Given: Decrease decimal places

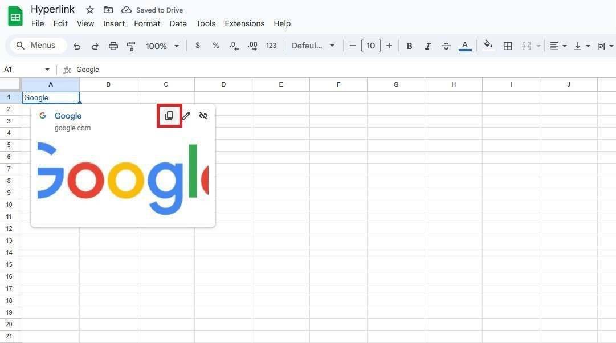Looking at the screenshot, I should click(x=234, y=46).
